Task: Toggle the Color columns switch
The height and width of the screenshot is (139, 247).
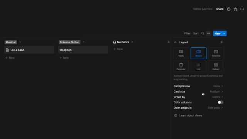Action: [x=220, y=102]
